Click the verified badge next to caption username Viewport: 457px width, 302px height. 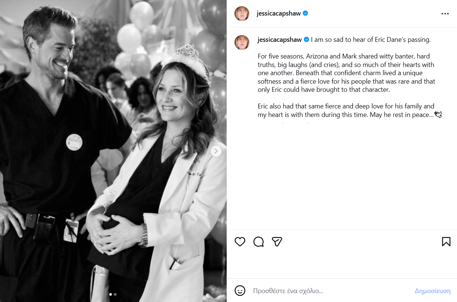click(x=306, y=40)
